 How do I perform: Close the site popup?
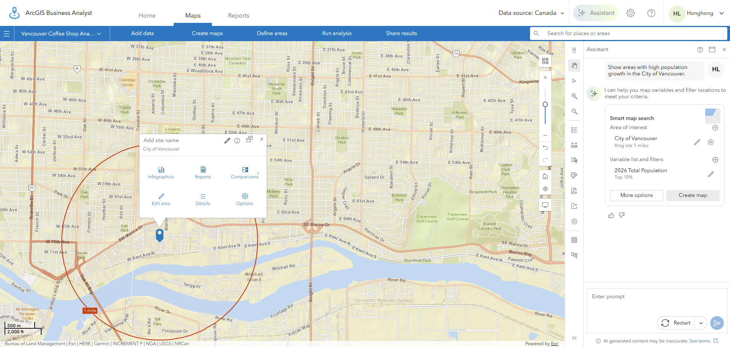(x=262, y=139)
